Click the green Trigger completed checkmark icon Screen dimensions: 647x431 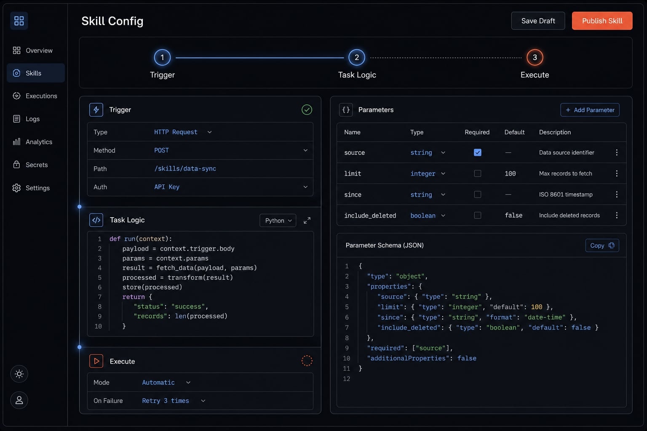[307, 110]
